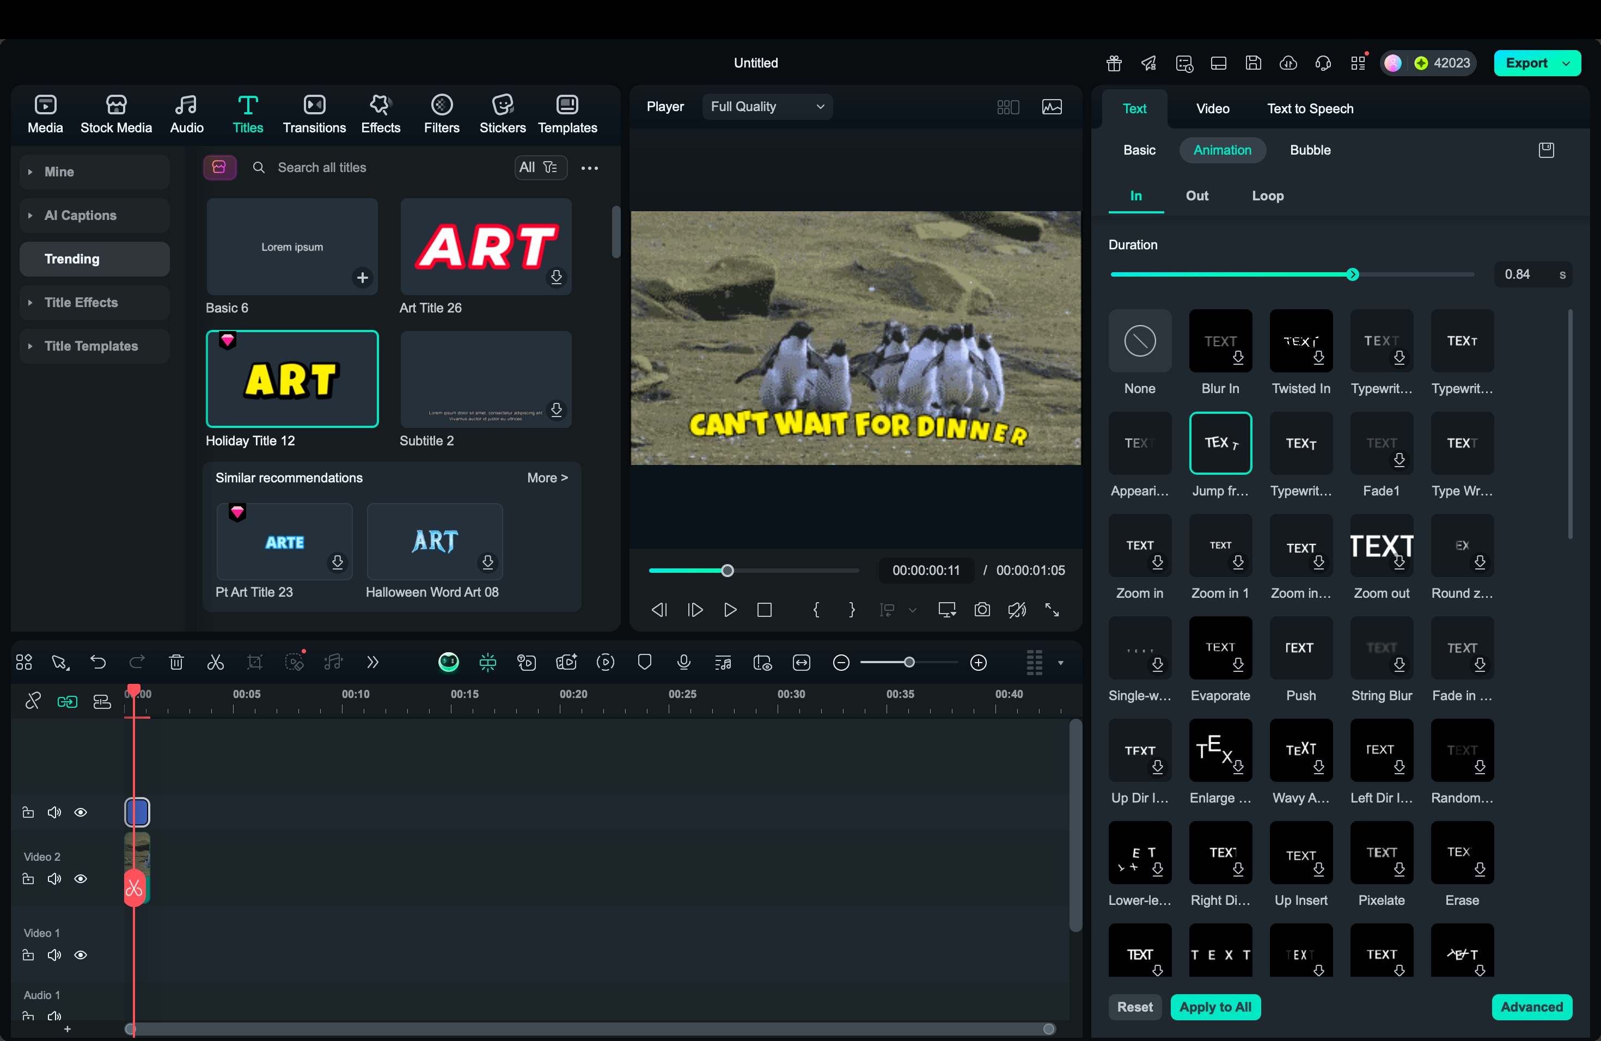
Task: Mute the Video 1 track audio
Action: (54, 955)
